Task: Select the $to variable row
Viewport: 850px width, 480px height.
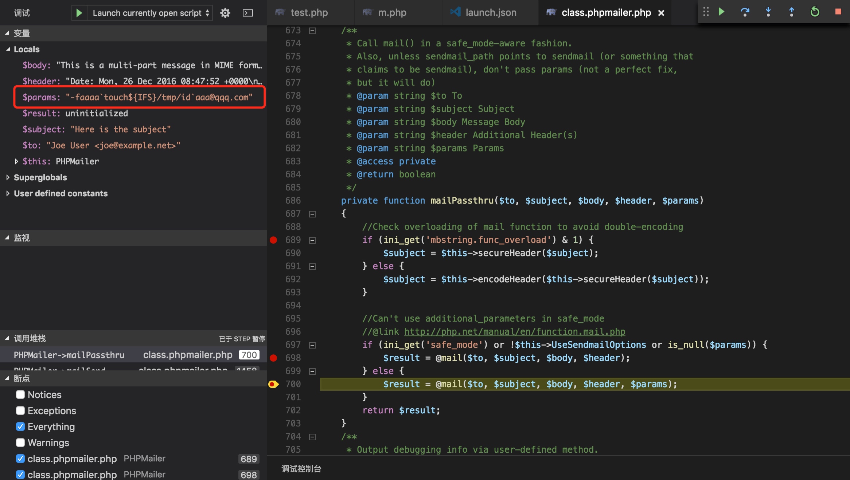Action: [x=133, y=145]
